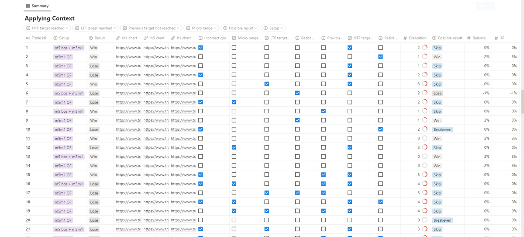
Task: Open the Setup filter dropdown
Action: tap(273, 28)
